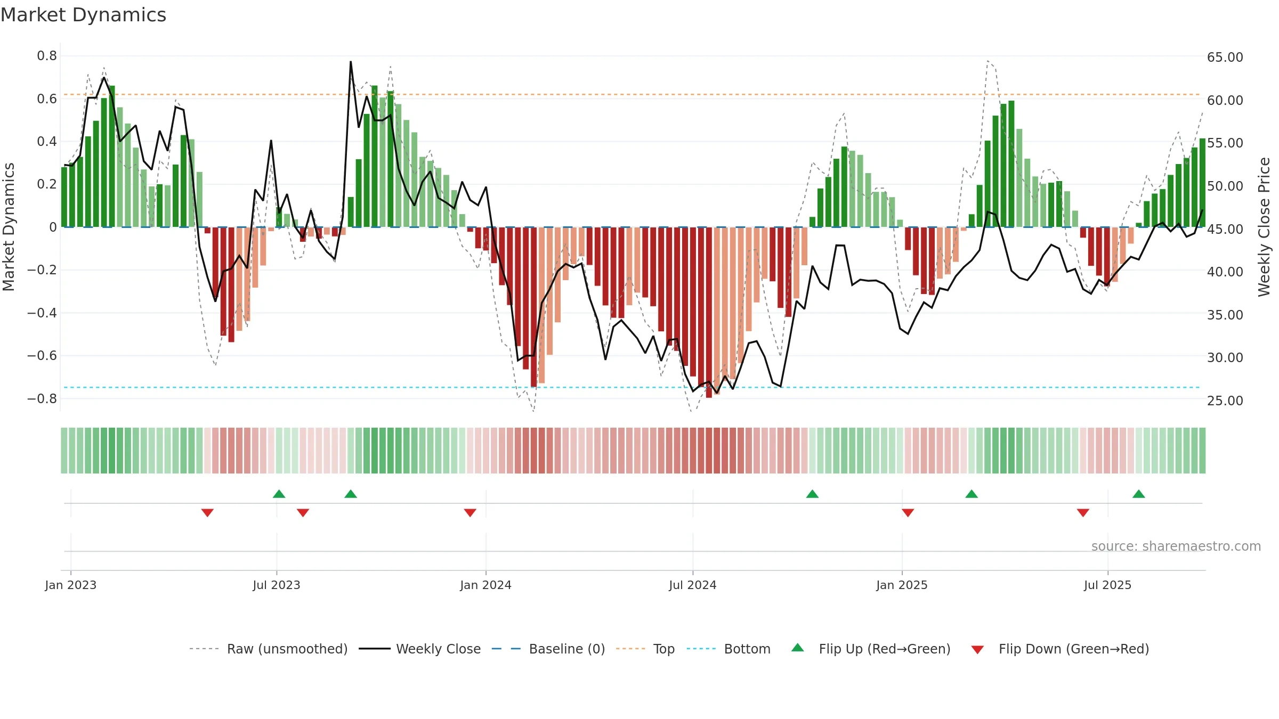Click the Jan 2023 x-axis label
This screenshot has height=719, width=1279.
click(71, 585)
